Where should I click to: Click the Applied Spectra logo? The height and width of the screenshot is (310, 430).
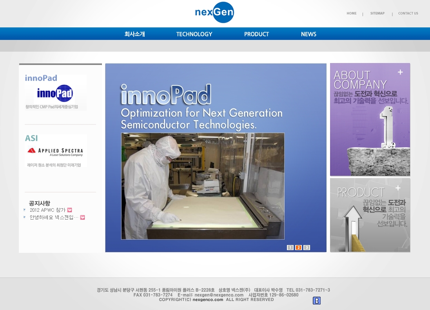point(55,152)
